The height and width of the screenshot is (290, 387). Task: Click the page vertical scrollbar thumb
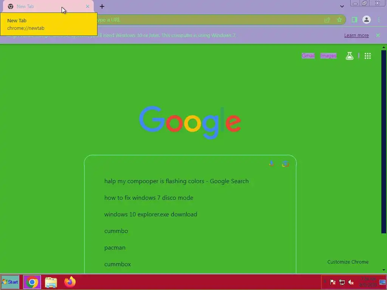[x=384, y=142]
